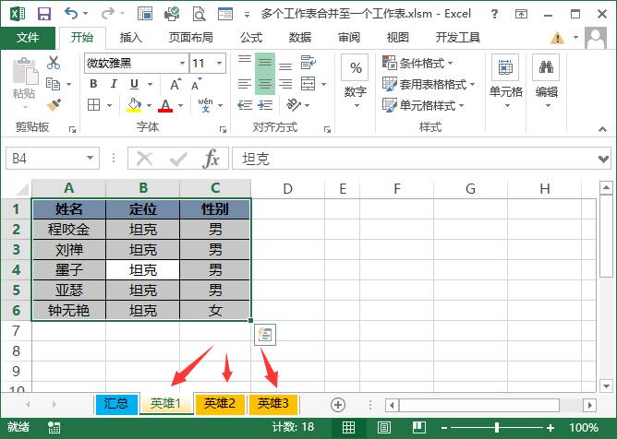Open Conditional Formatting dropdown
617x439 pixels.
pos(417,63)
